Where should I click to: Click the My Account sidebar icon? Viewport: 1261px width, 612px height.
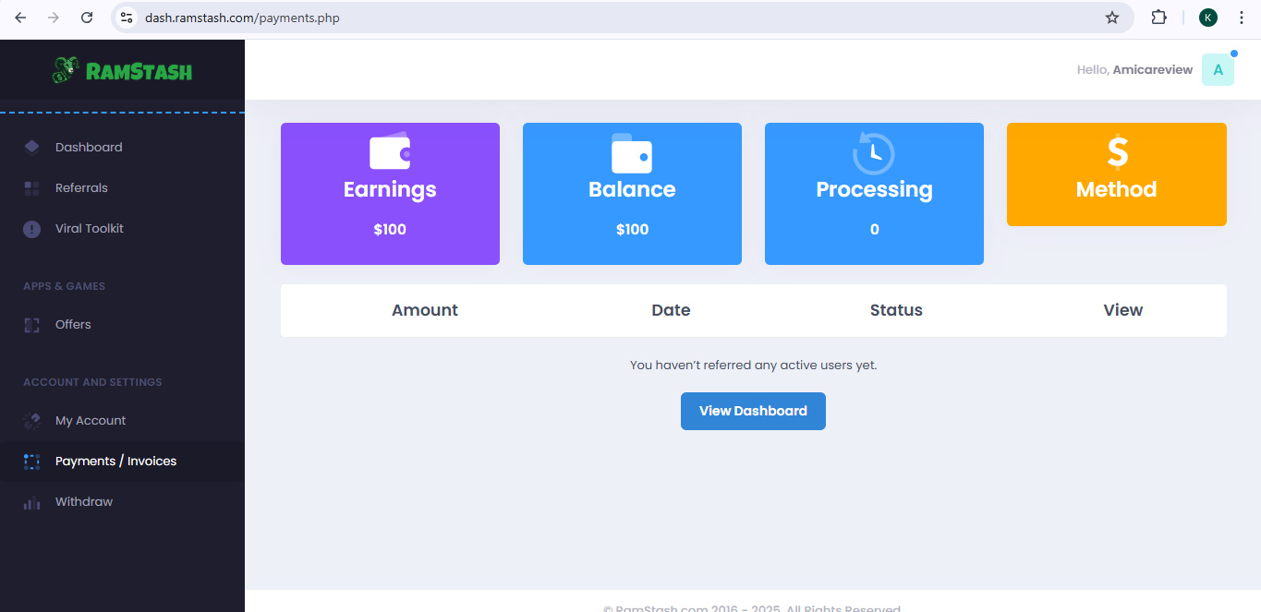[31, 421]
